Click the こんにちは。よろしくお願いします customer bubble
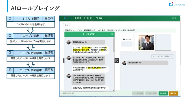 click(x=88, y=60)
